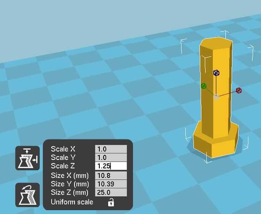
Task: Click the red X-axis scale handle
Action: (239, 90)
